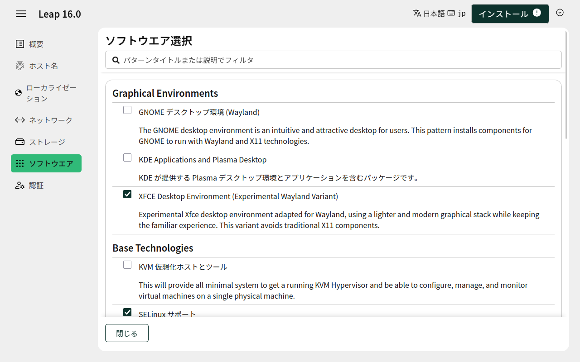Click the globe icon for localization
This screenshot has width=580, height=362.
[19, 93]
